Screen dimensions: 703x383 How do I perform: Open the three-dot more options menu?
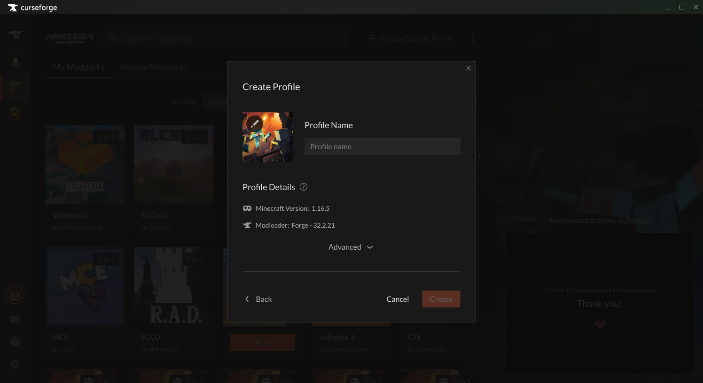[473, 38]
